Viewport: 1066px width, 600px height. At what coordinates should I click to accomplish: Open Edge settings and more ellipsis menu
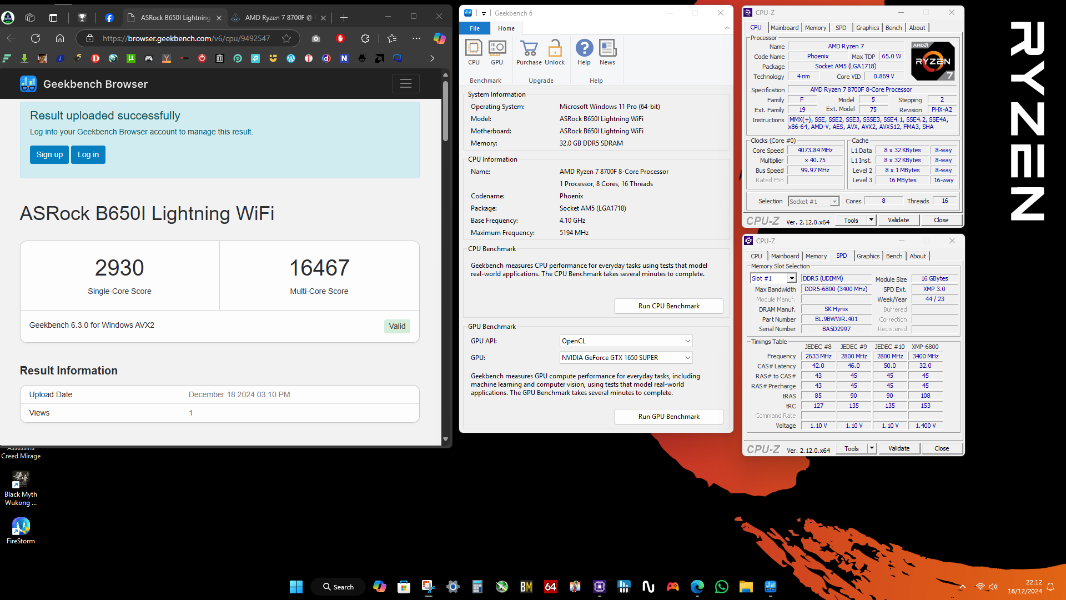coord(416,38)
